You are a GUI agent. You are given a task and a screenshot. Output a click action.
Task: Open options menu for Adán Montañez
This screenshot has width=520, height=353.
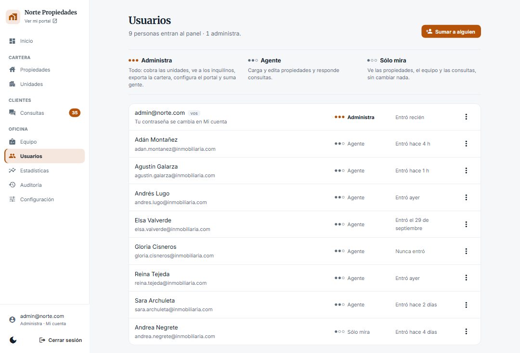(x=466, y=144)
